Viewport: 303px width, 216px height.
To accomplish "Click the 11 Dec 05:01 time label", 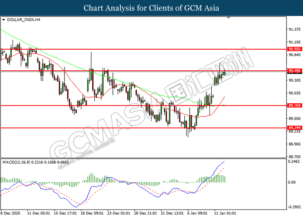I will [x=39, y=213].
